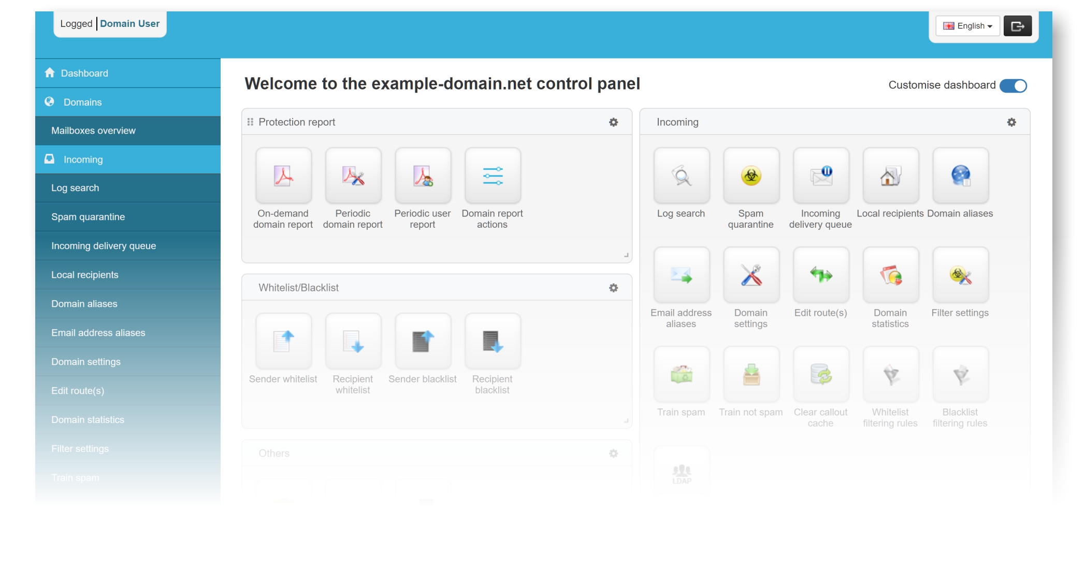The image size is (1085, 585).
Task: Click the Filter settings dashboard icon
Action: 960,275
